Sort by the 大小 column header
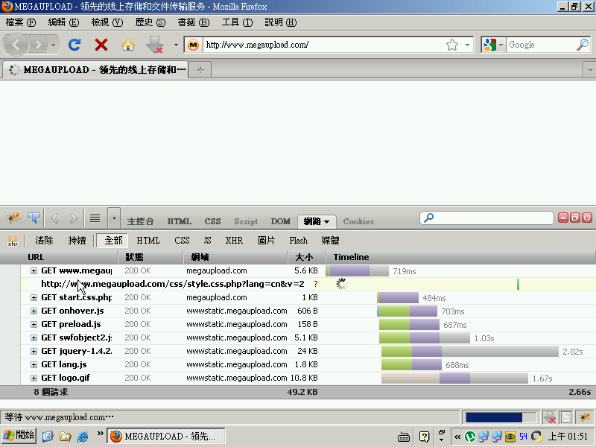The height and width of the screenshot is (447, 596). (306, 257)
